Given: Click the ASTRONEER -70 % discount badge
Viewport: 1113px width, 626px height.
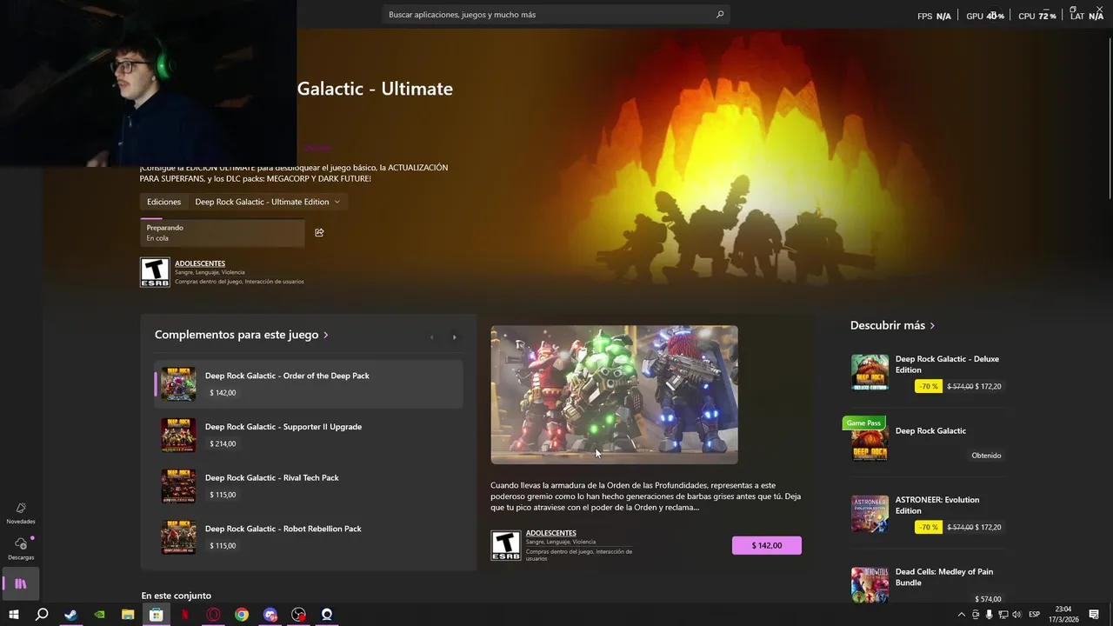Looking at the screenshot, I should point(929,527).
